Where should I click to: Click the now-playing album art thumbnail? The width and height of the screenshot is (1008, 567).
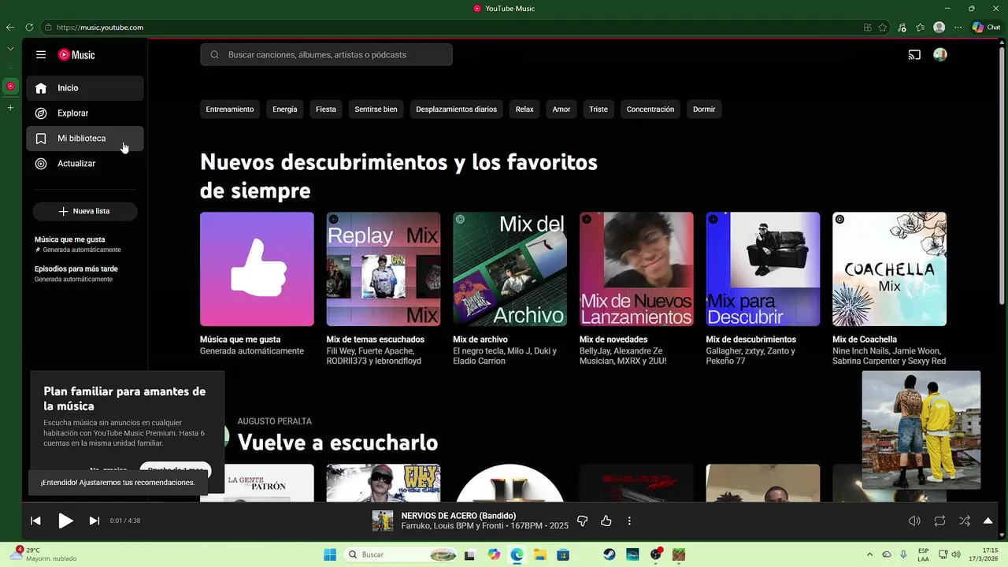click(383, 521)
